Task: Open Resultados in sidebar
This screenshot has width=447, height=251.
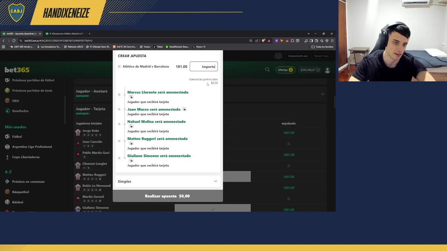Action: coord(20,111)
